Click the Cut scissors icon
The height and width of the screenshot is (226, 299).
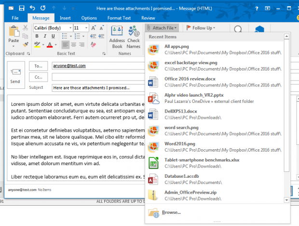(x=25, y=28)
